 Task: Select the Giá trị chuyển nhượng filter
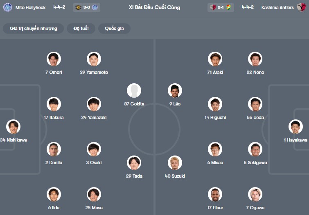click(x=34, y=28)
